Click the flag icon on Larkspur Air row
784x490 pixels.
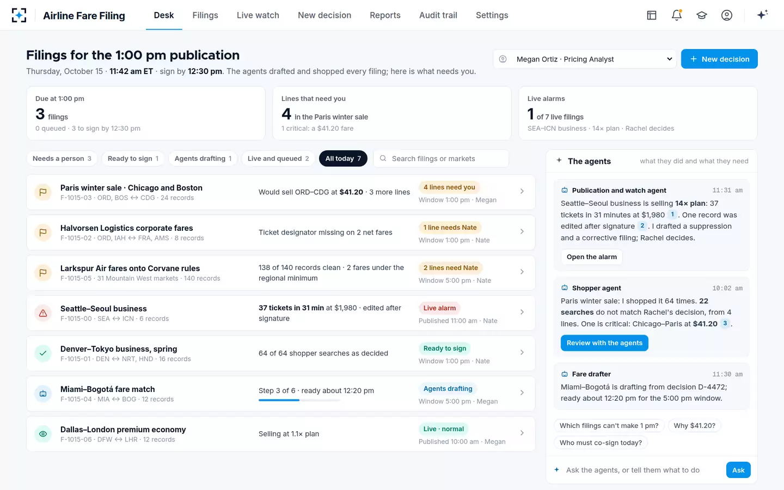pos(43,273)
